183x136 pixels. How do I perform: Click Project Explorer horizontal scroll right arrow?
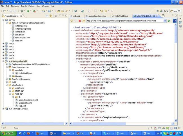(x=66, y=124)
